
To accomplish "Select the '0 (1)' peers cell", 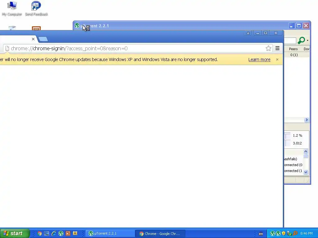I will coord(294,55).
